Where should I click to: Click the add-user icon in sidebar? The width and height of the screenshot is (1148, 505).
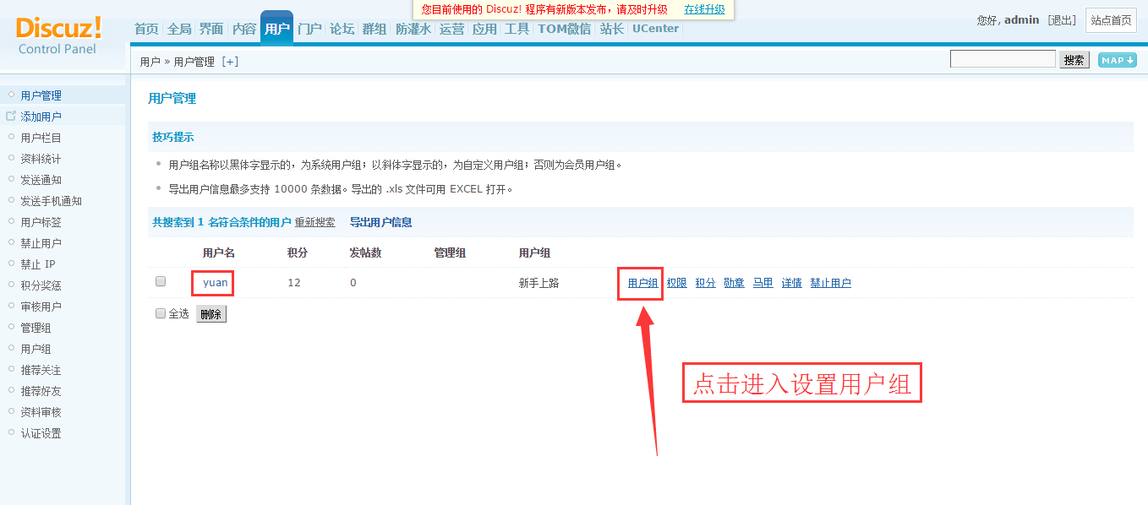click(x=11, y=116)
